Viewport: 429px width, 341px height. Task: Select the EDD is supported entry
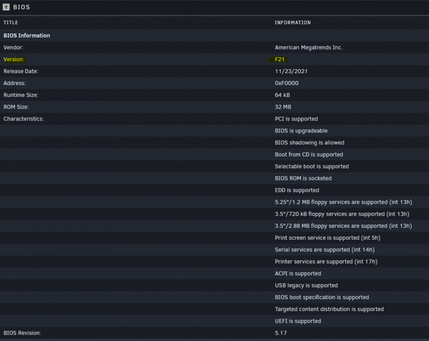pyautogui.click(x=297, y=190)
